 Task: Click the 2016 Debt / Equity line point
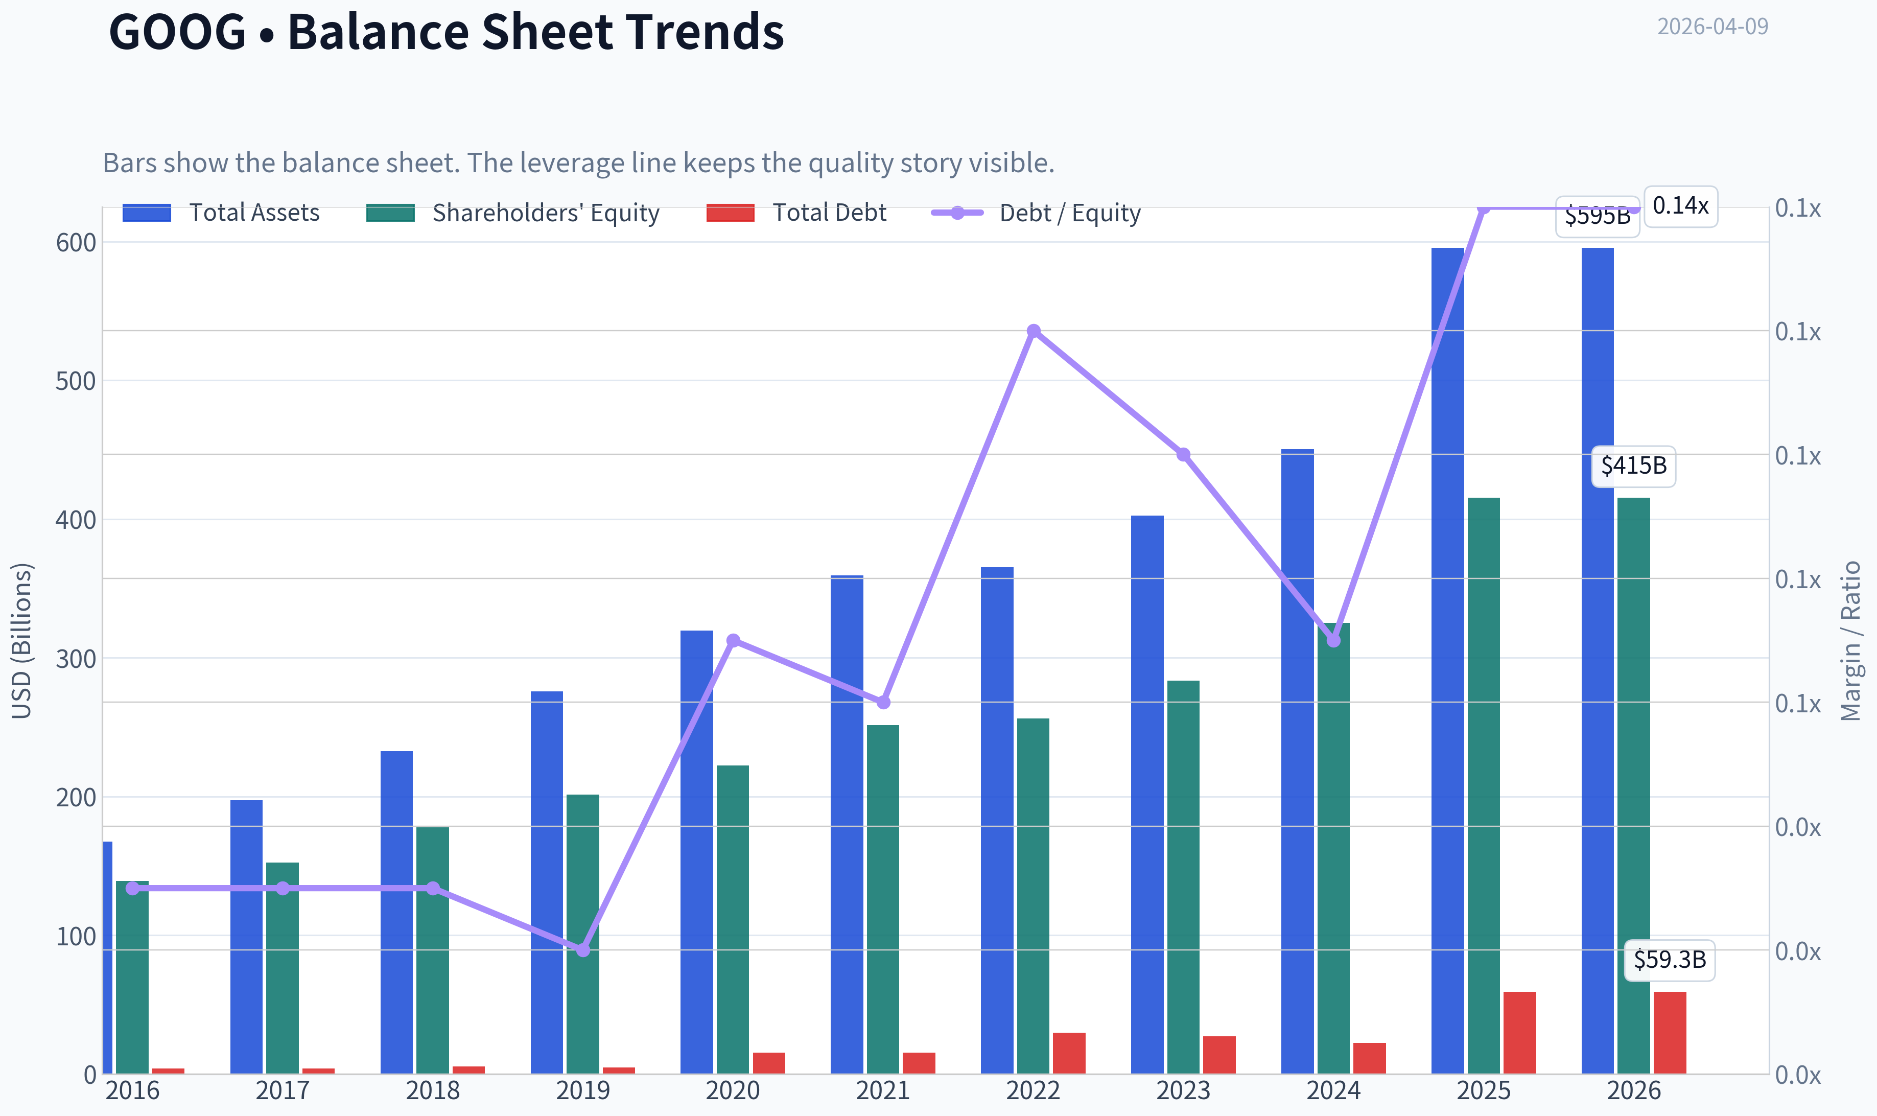(132, 888)
